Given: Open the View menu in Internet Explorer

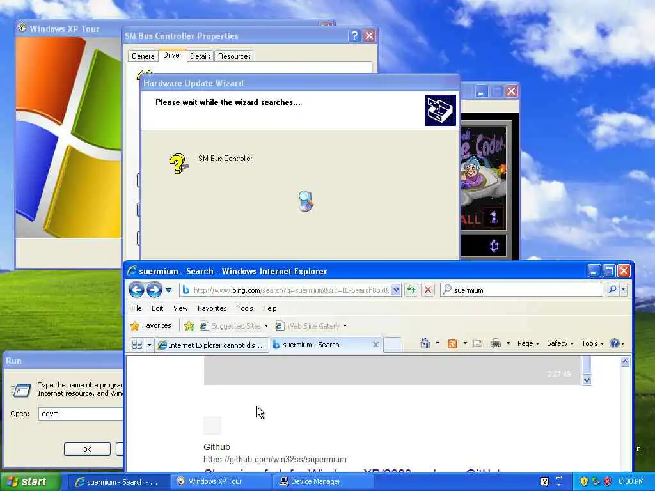Looking at the screenshot, I should (180, 308).
